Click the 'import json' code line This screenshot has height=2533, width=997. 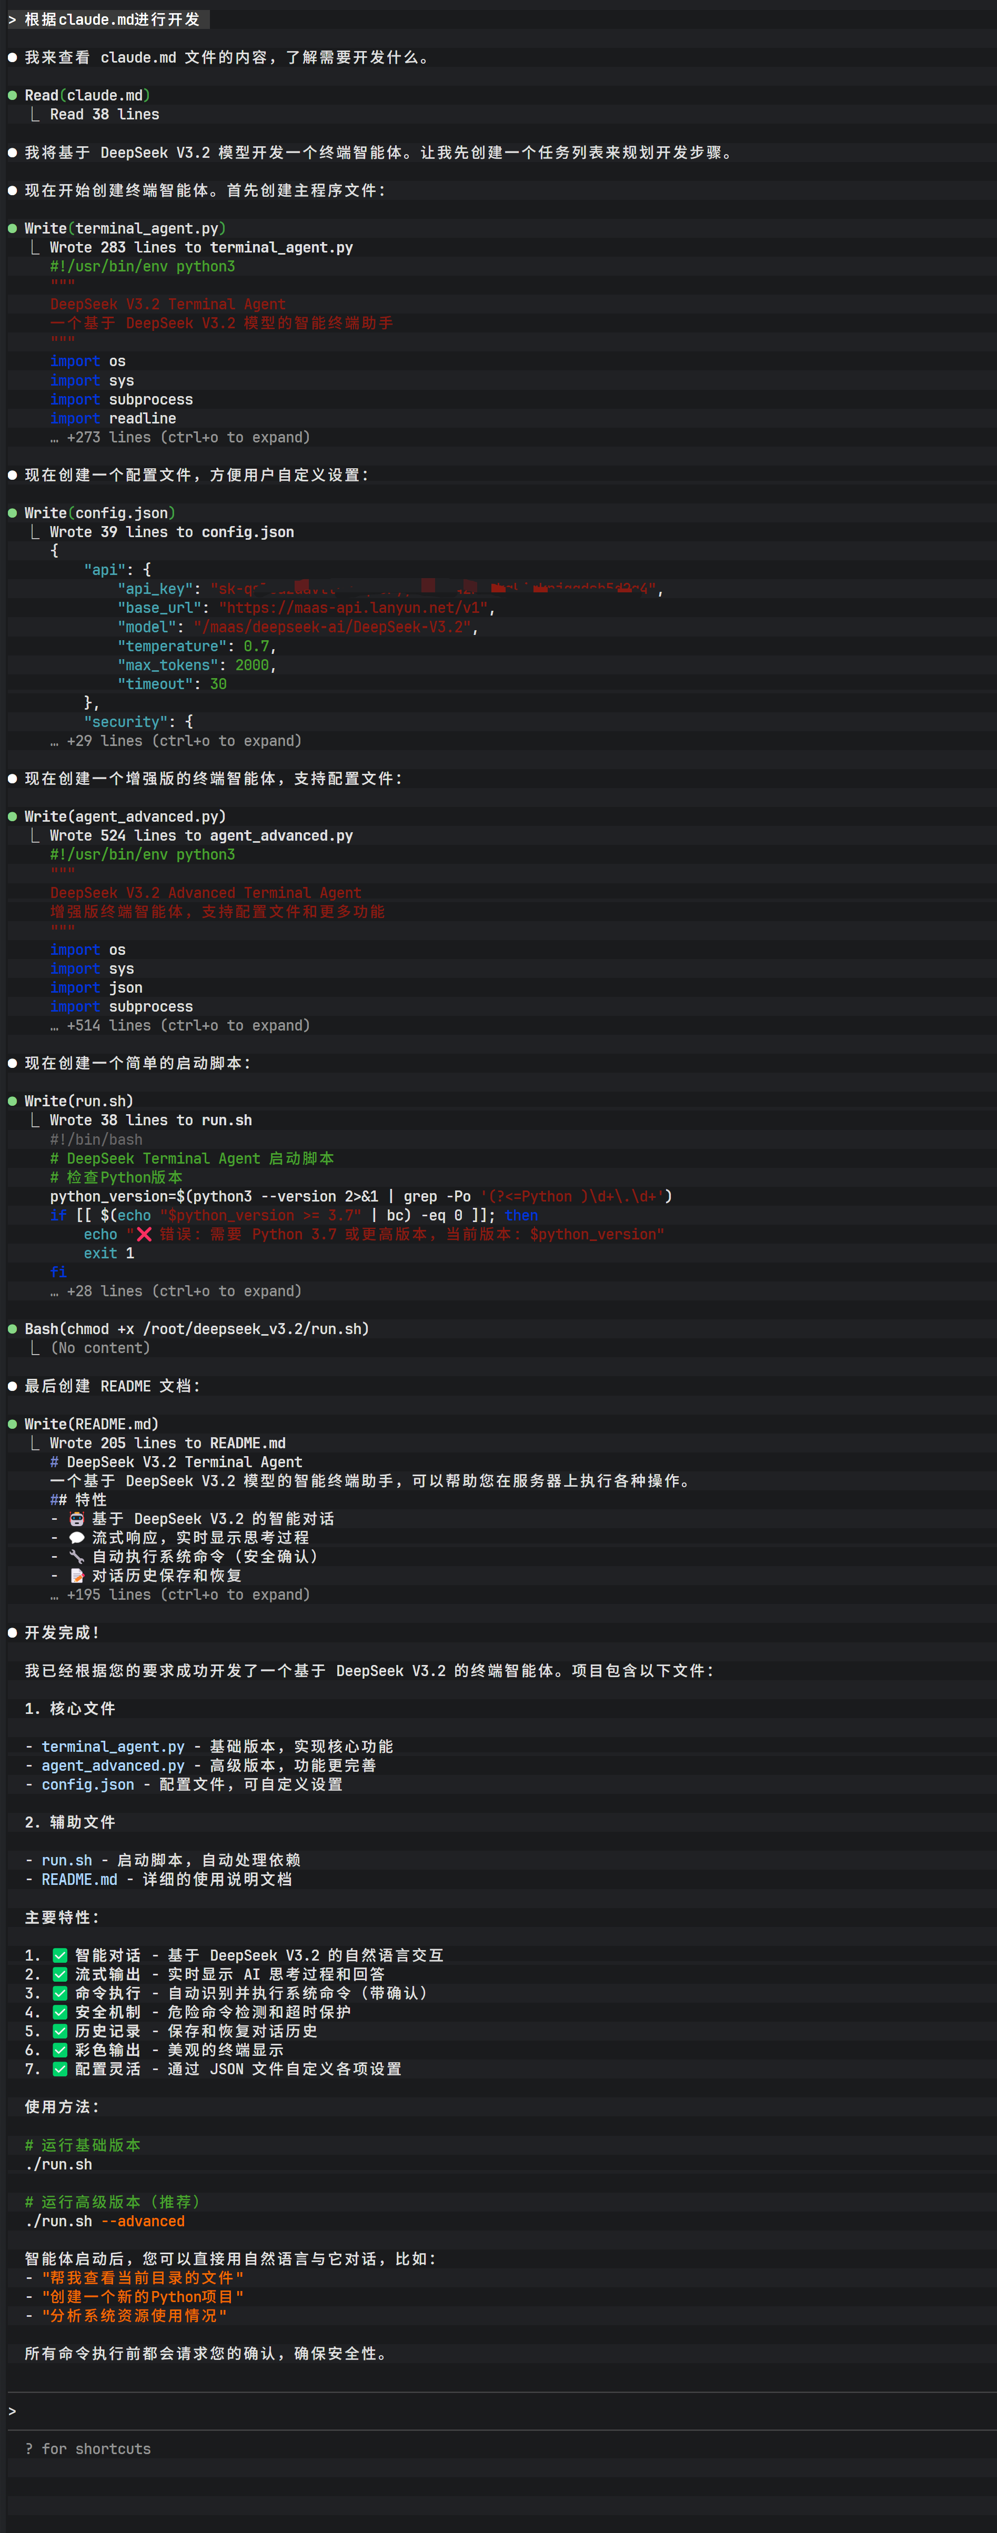(96, 987)
